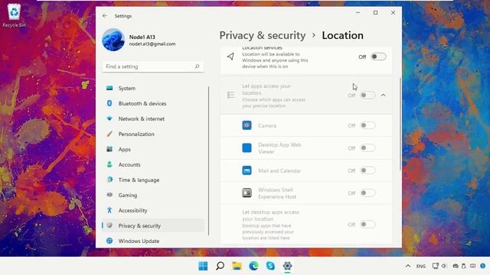Open the volume speaker tray icon
This screenshot has width=490, height=275.
[444, 266]
